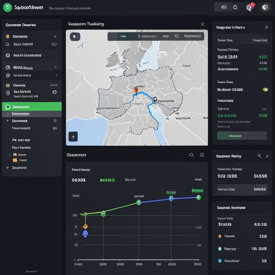The image size is (275, 275).
Task: Toggle the yellow switch in right panel
Action: (265, 90)
